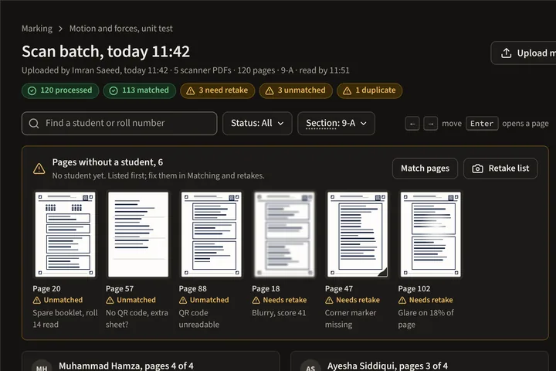The height and width of the screenshot is (371, 556).
Task: Select the Page 20 label
Action: click(46, 288)
